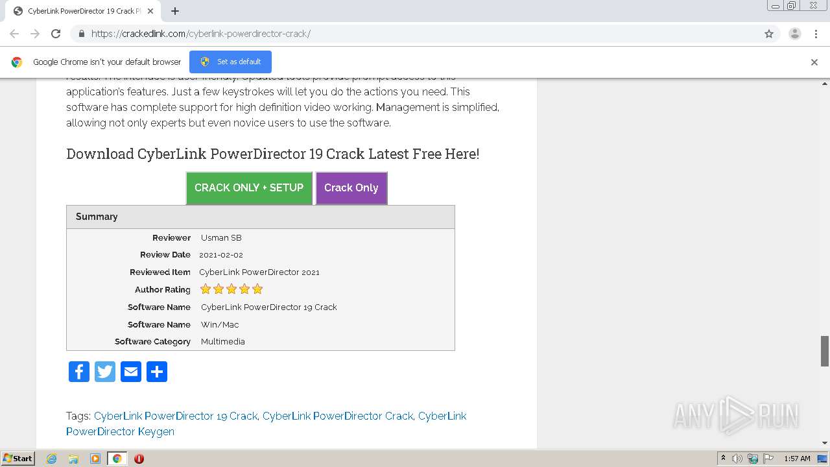Launch Internet Explorer from the taskbar
Screen dimensions: 830x467
coord(52,459)
